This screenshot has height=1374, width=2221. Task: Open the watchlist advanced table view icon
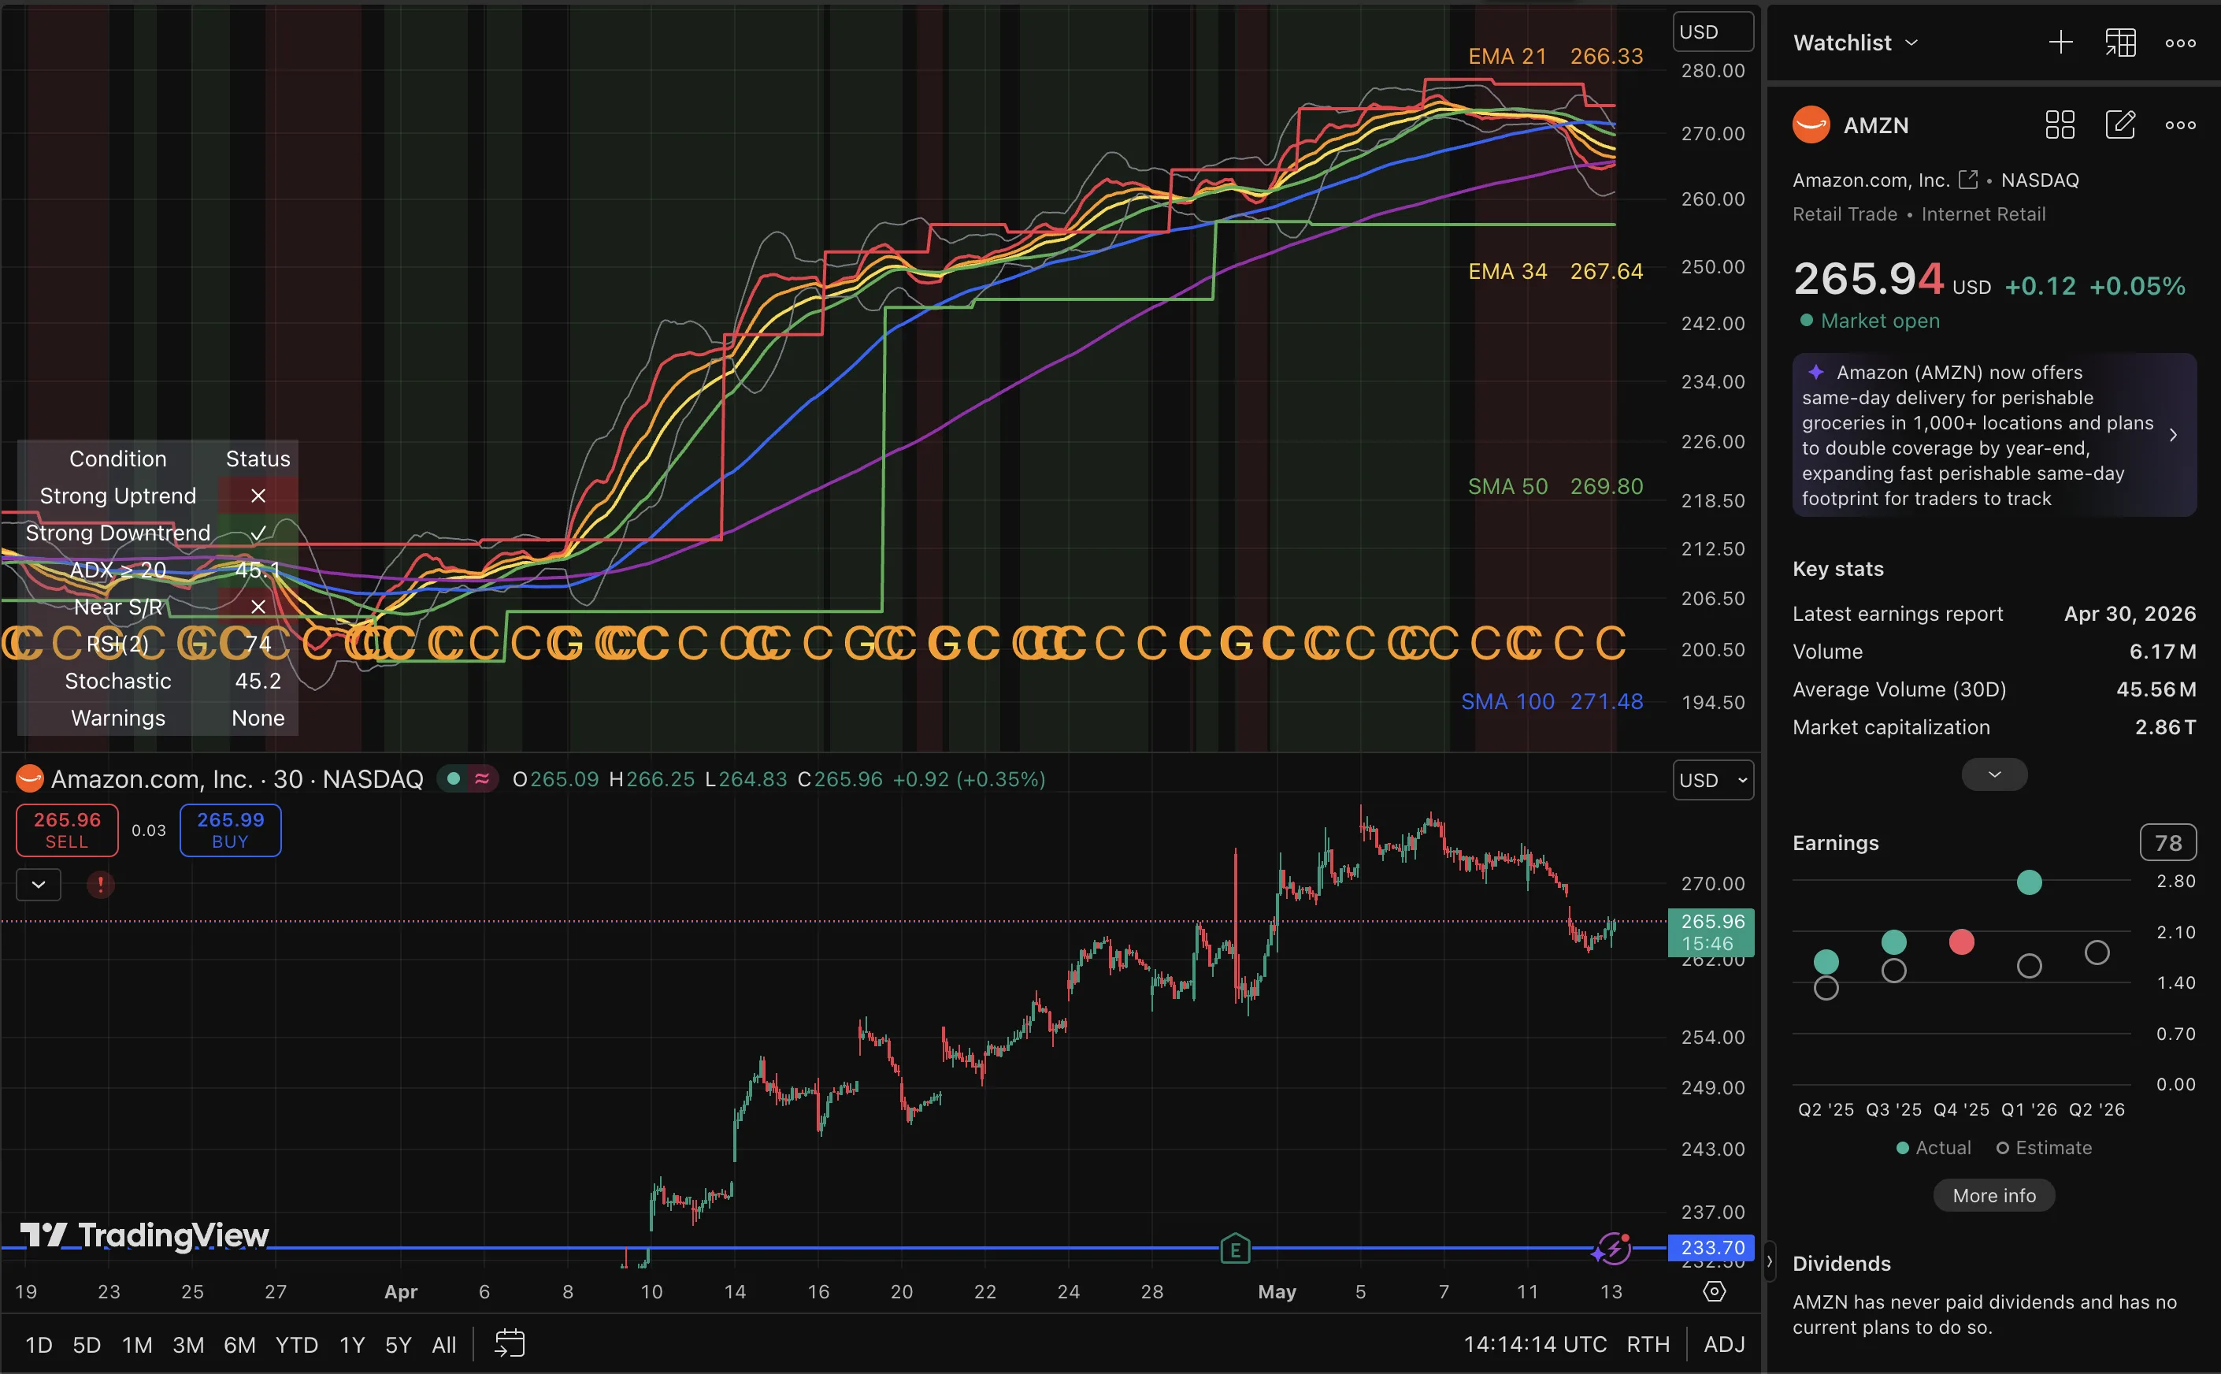coord(2120,43)
